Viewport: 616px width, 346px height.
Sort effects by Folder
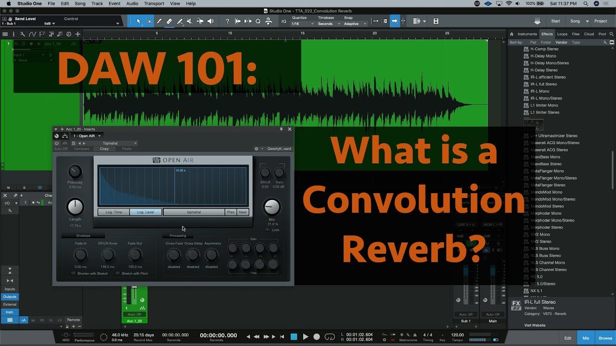546,42
